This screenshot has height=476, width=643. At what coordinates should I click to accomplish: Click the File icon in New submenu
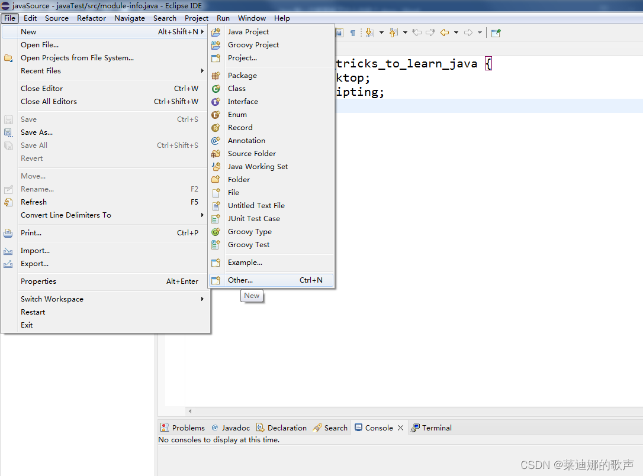point(216,193)
